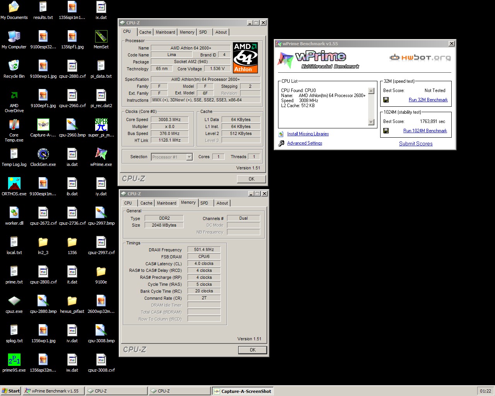
Task: Switch to CPU tab in lower CPU-Z window
Action: pos(128,203)
